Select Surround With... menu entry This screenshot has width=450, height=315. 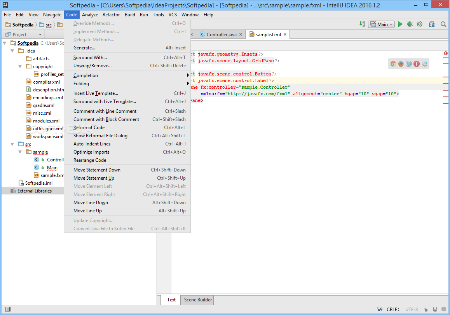pos(127,58)
